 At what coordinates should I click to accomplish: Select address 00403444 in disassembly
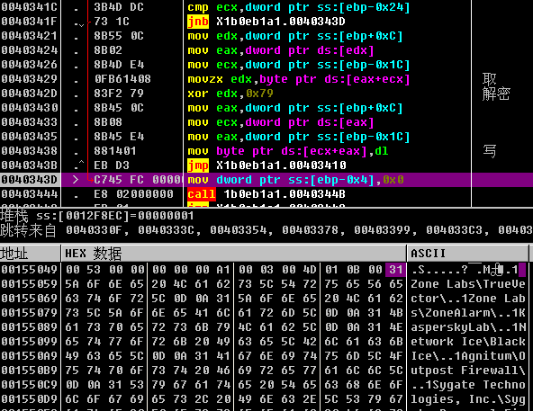coord(30,194)
